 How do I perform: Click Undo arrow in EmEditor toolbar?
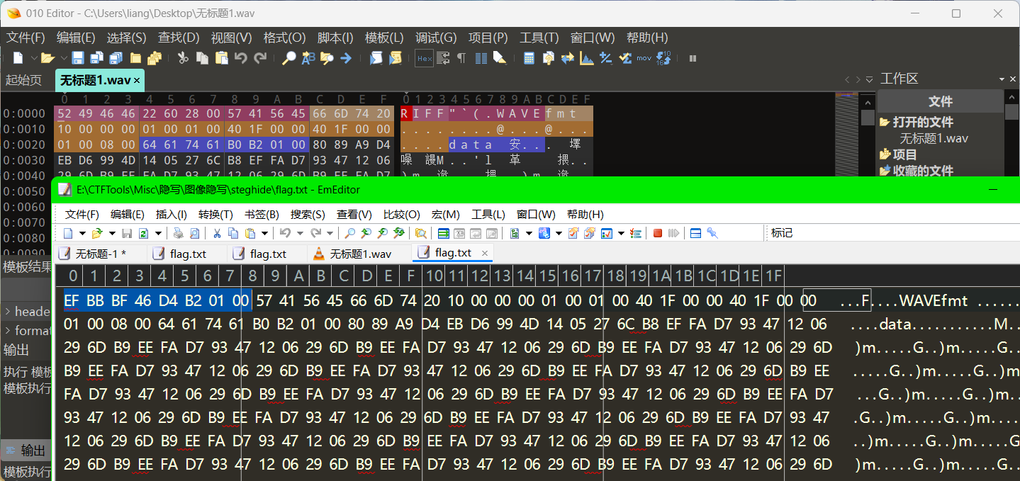pyautogui.click(x=285, y=233)
